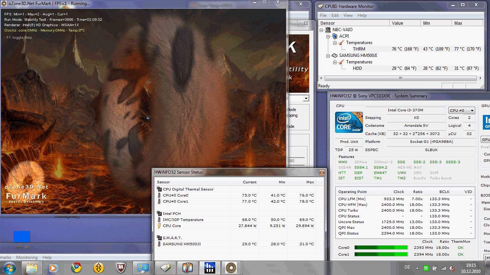Click the Max column header in Hardware Monitor
Screen dimensions: 490x275
point(467,23)
